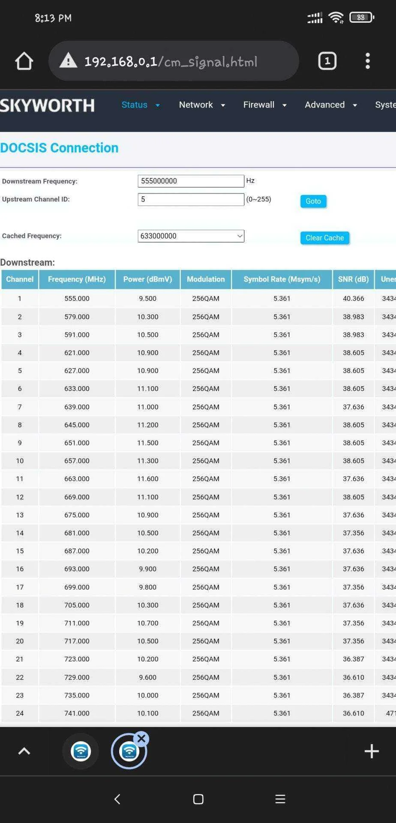Tap the browser home icon
Image resolution: width=396 pixels, height=823 pixels.
click(24, 61)
